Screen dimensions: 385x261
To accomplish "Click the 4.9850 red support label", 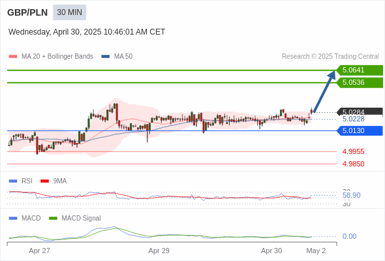I will point(353,164).
